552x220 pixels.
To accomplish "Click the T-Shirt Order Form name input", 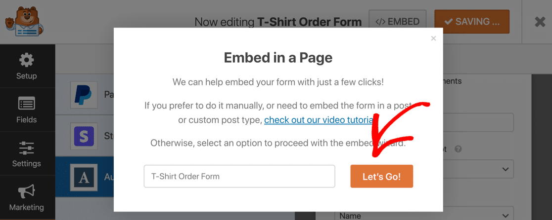I will (x=239, y=176).
